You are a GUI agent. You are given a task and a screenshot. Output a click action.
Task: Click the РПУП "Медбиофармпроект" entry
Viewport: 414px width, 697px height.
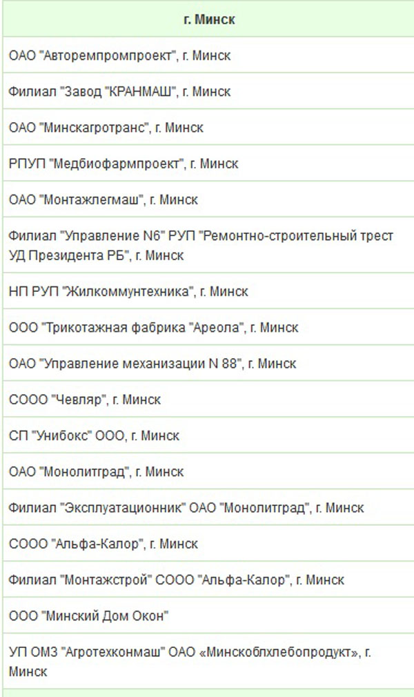124,164
